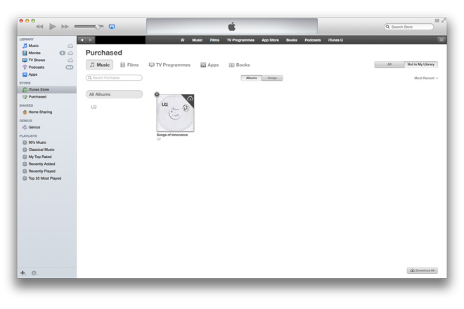The width and height of the screenshot is (464, 309).
Task: Open the Most Recent sort dropdown
Action: pos(426,79)
